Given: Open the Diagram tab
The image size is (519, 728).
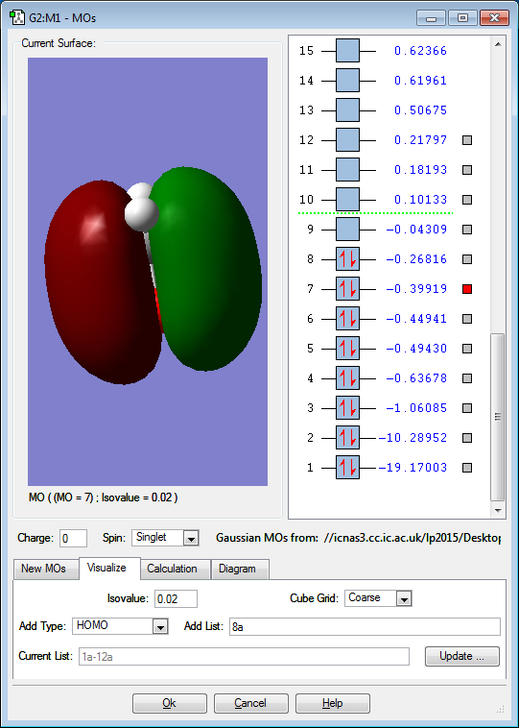Looking at the screenshot, I should [237, 569].
